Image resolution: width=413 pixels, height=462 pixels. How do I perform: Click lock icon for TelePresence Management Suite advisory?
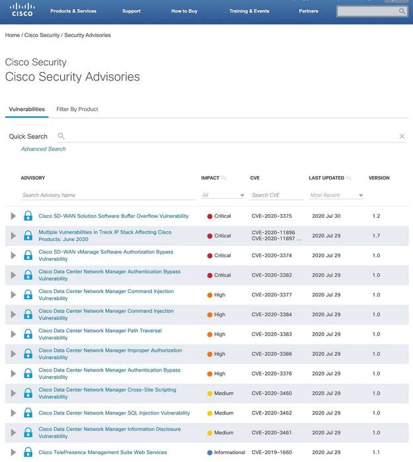[28, 452]
